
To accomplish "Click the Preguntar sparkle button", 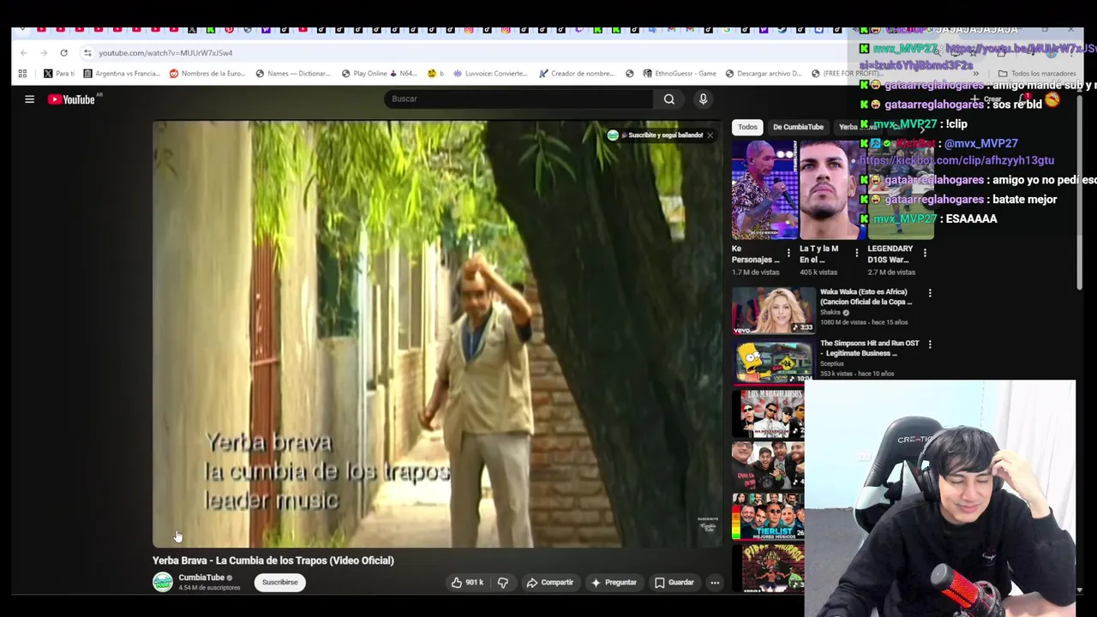I will [x=614, y=583].
